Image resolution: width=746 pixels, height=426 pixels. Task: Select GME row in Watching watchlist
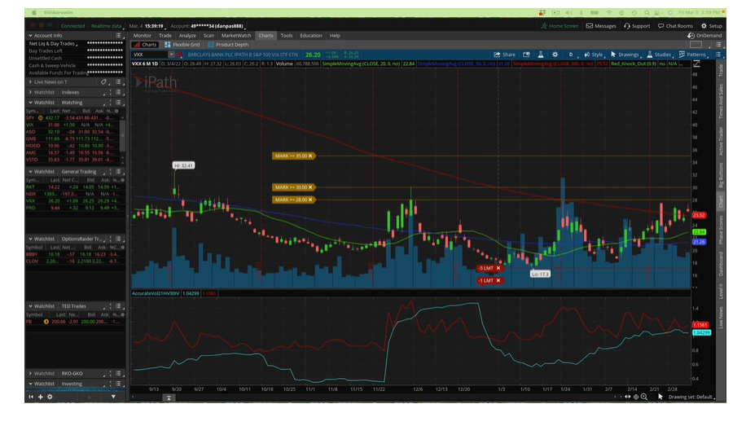point(74,138)
